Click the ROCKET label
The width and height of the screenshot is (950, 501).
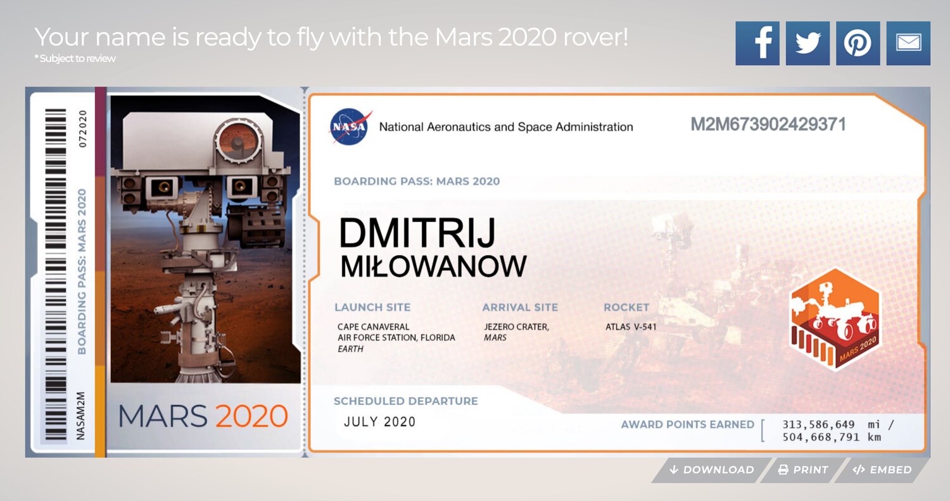(x=626, y=307)
